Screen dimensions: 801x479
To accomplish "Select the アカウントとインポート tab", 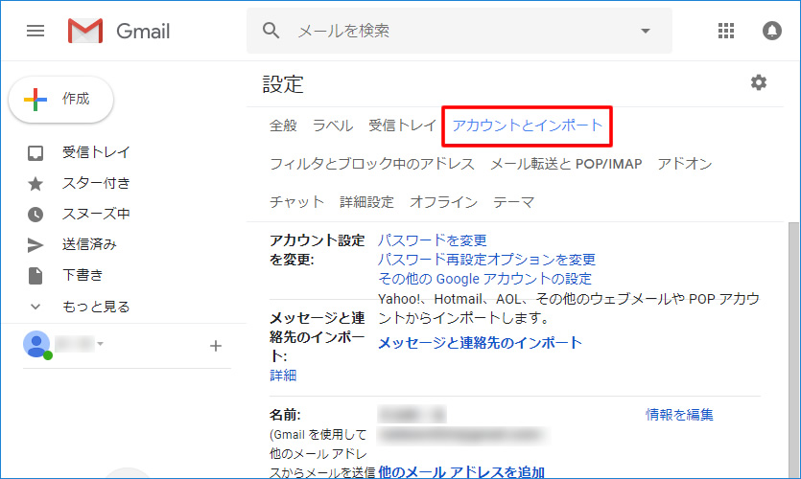I will coord(528,125).
